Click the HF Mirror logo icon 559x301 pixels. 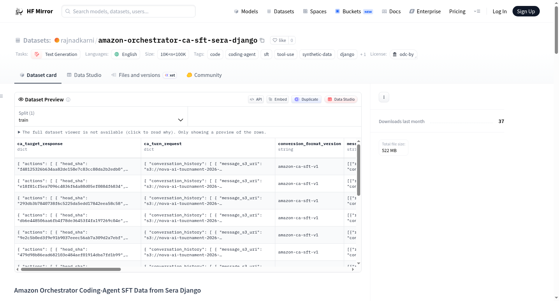tap(19, 12)
